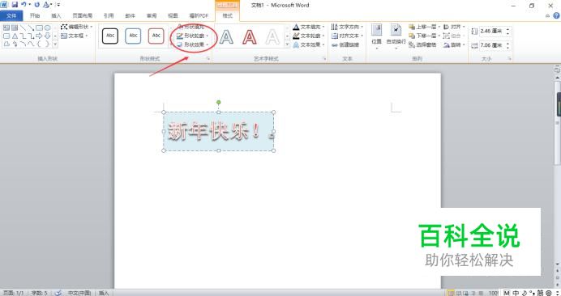
Task: Open the 文本框 (Text Box) dropdown
Action: [x=75, y=36]
